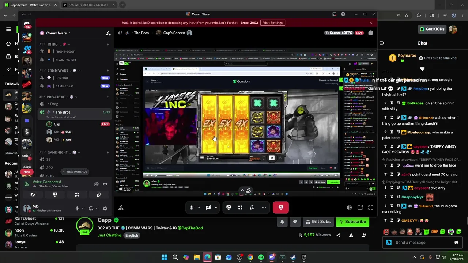
Task: Stop watching stream with red button
Action: tap(281, 207)
